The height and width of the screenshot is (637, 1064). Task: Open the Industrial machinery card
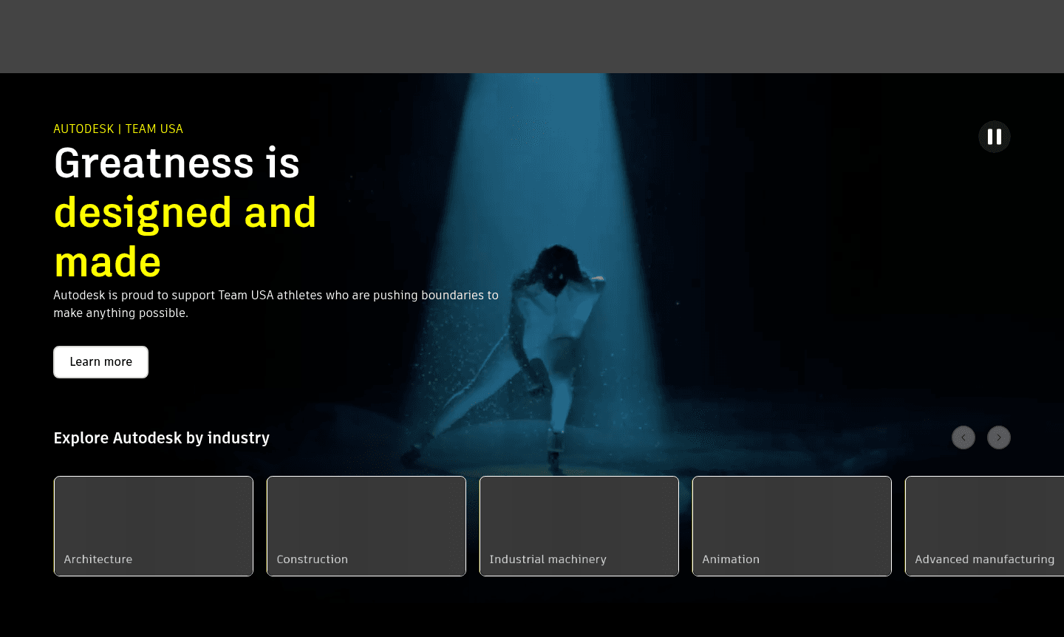579,526
